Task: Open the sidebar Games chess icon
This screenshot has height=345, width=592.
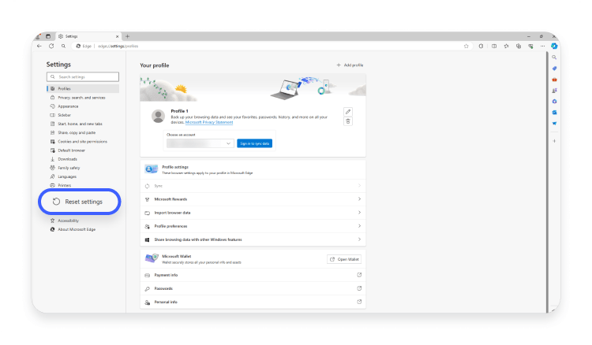Action: pos(554,91)
